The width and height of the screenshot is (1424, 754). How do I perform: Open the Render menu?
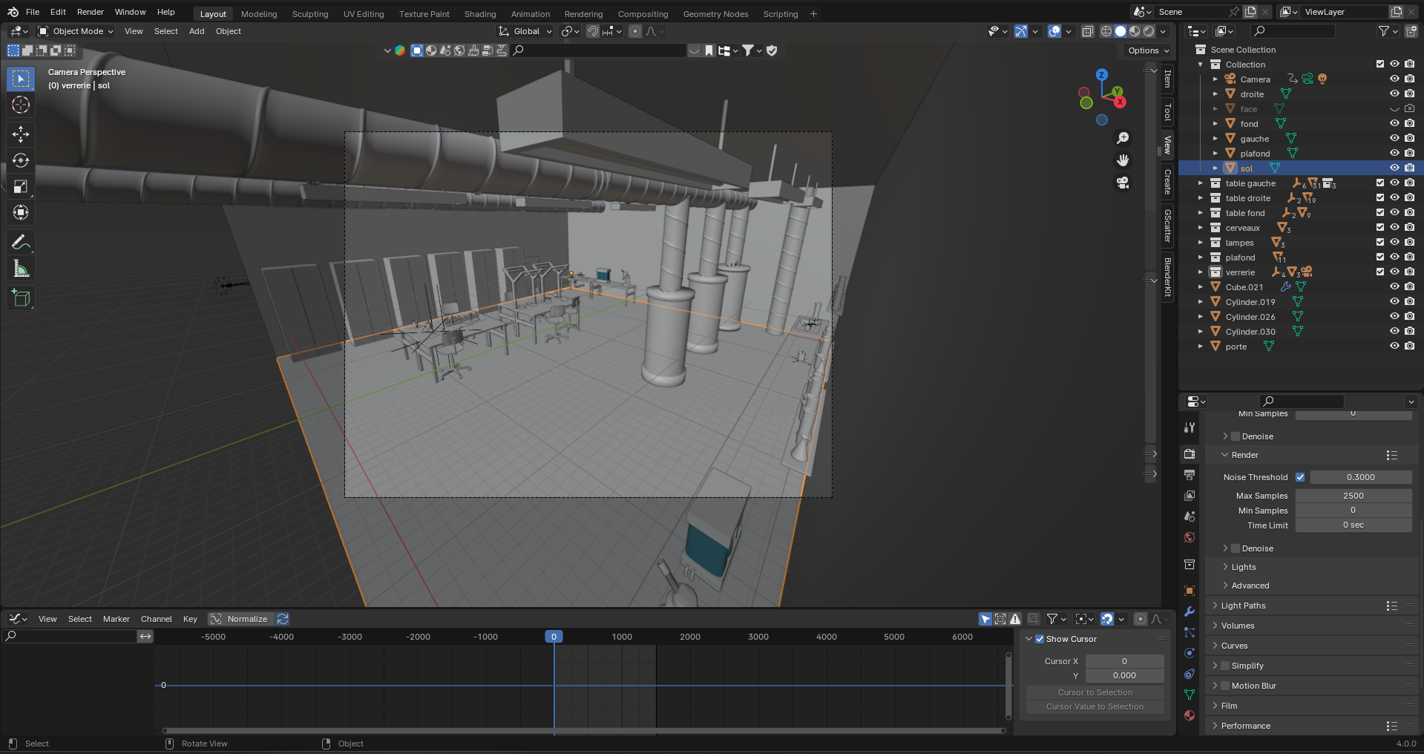point(90,12)
